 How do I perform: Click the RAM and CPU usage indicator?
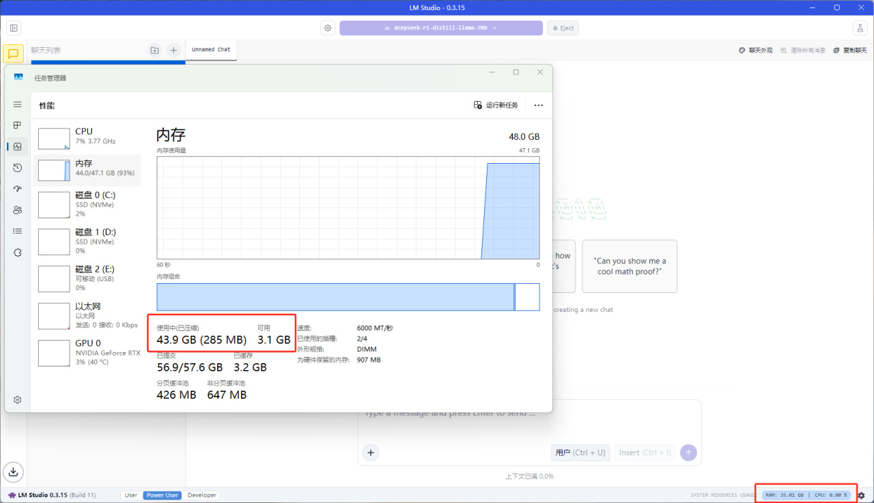click(x=806, y=495)
